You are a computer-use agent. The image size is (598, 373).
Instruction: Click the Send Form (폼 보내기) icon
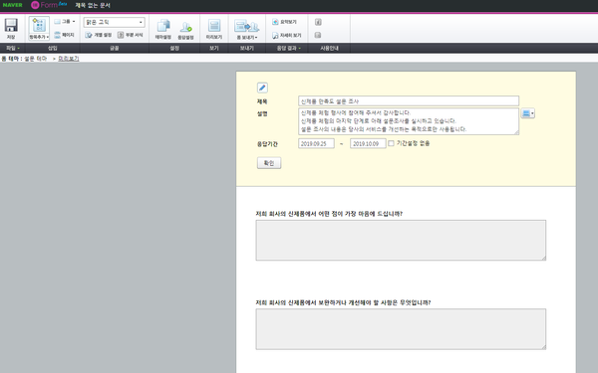coord(247,26)
